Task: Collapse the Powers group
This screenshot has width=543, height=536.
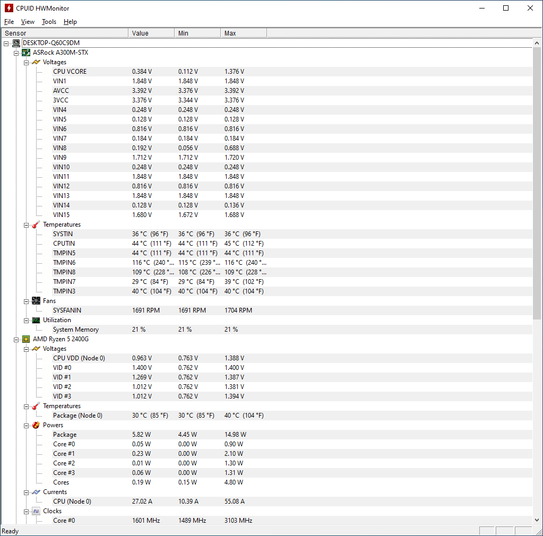Action: (x=26, y=426)
